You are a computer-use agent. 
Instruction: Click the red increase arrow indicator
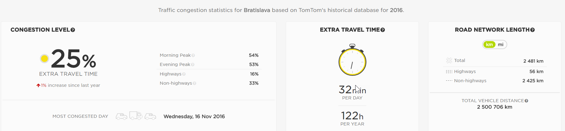click(x=38, y=86)
